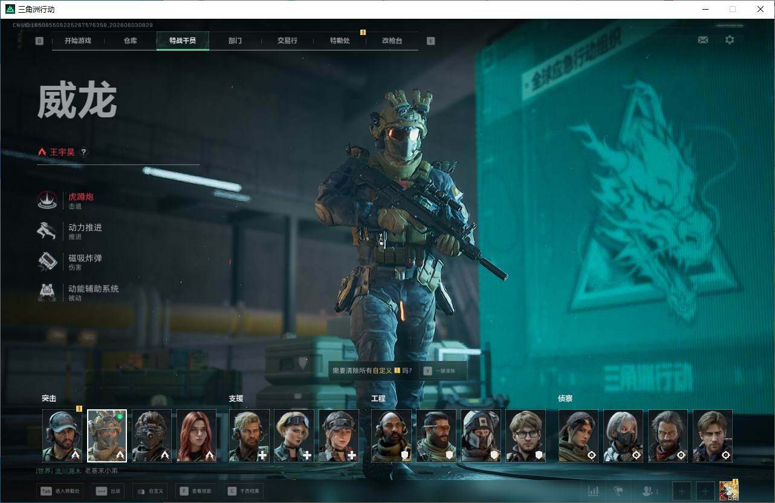Image resolution: width=775 pixels, height=503 pixels.
Task: Click the 出战 deploy button
Action: (x=108, y=492)
